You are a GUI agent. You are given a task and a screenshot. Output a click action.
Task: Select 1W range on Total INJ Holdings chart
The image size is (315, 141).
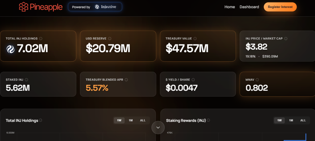tap(119, 120)
